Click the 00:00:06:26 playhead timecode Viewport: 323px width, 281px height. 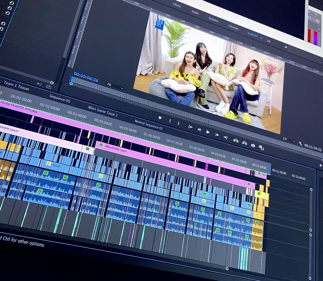(86, 77)
